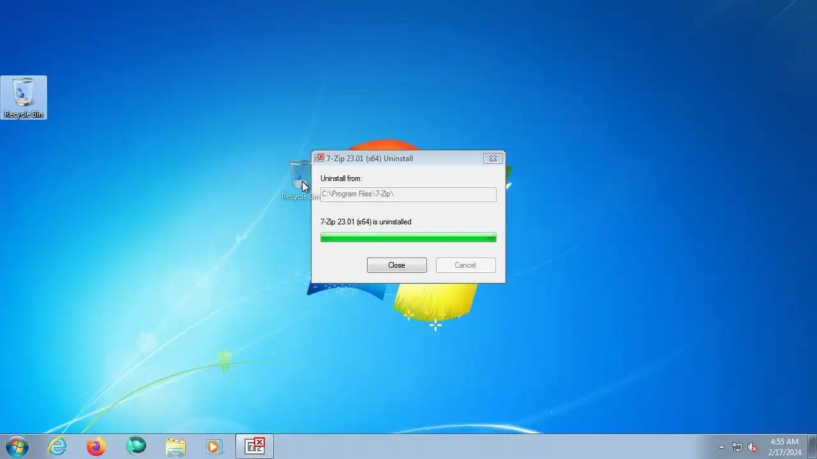Viewport: 817px width, 459px height.
Task: Click the green uninstall progress bar
Action: pos(408,238)
